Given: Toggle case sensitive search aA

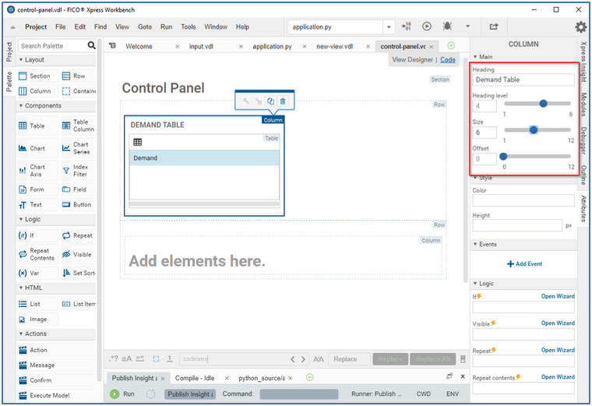Looking at the screenshot, I should pos(127,358).
